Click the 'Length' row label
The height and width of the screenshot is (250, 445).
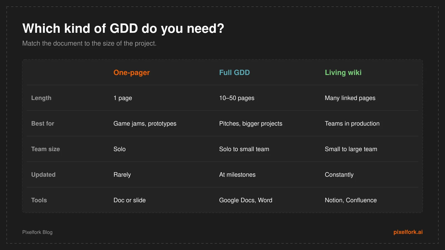tap(41, 98)
